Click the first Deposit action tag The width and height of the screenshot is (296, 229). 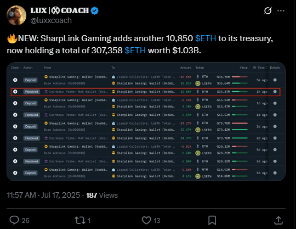[30, 80]
